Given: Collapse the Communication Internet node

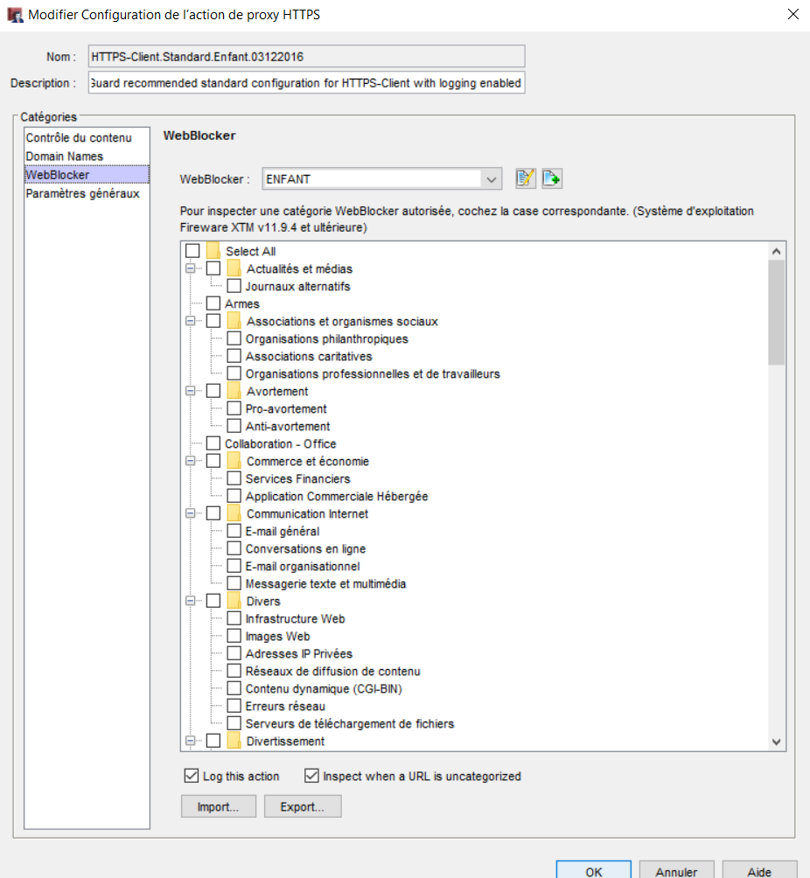Looking at the screenshot, I should pos(191,513).
